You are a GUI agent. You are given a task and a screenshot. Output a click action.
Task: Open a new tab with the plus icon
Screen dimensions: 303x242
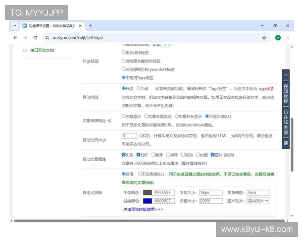coord(90,26)
